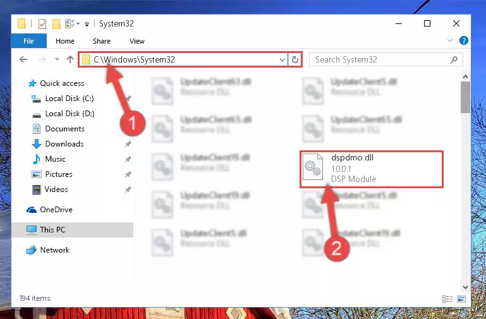The image size is (486, 319).
Task: Click the pin icon beside Music
Action: coord(128,159)
